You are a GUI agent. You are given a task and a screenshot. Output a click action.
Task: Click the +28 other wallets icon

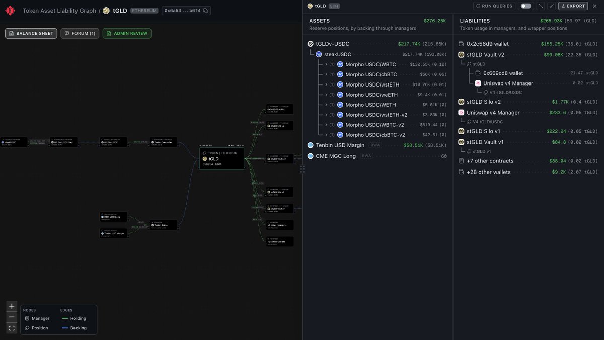tap(461, 172)
